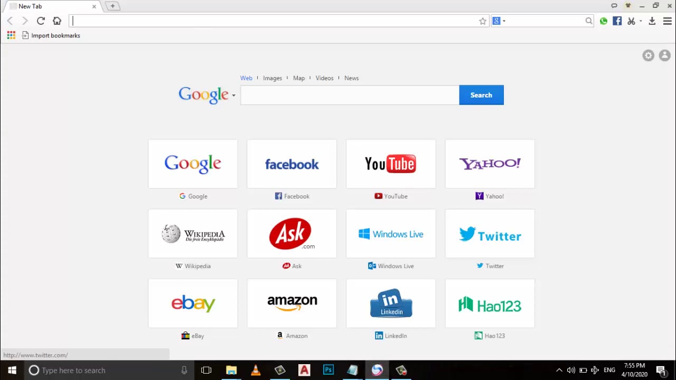Click the user account avatar icon
This screenshot has height=380, width=676.
[x=665, y=55]
